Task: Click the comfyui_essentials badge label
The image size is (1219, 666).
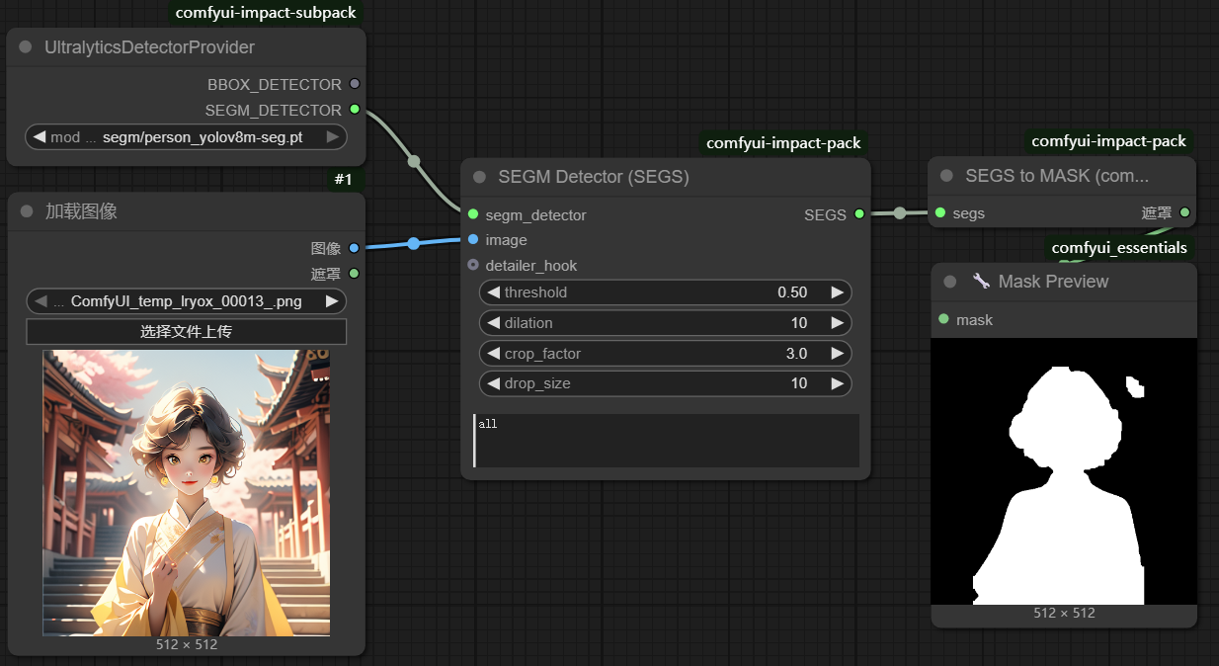Action: pos(1118,247)
